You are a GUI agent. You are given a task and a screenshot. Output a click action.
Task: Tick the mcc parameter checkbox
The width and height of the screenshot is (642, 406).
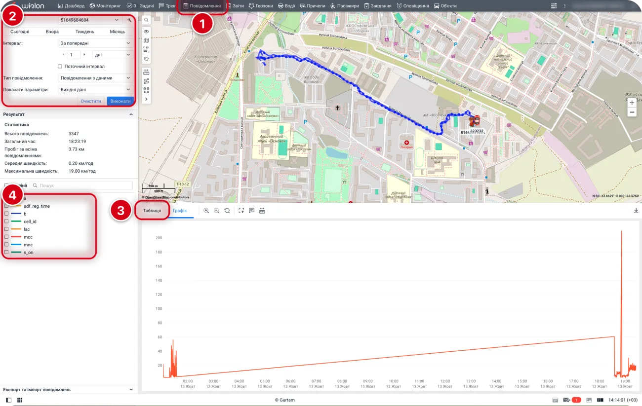(6, 237)
